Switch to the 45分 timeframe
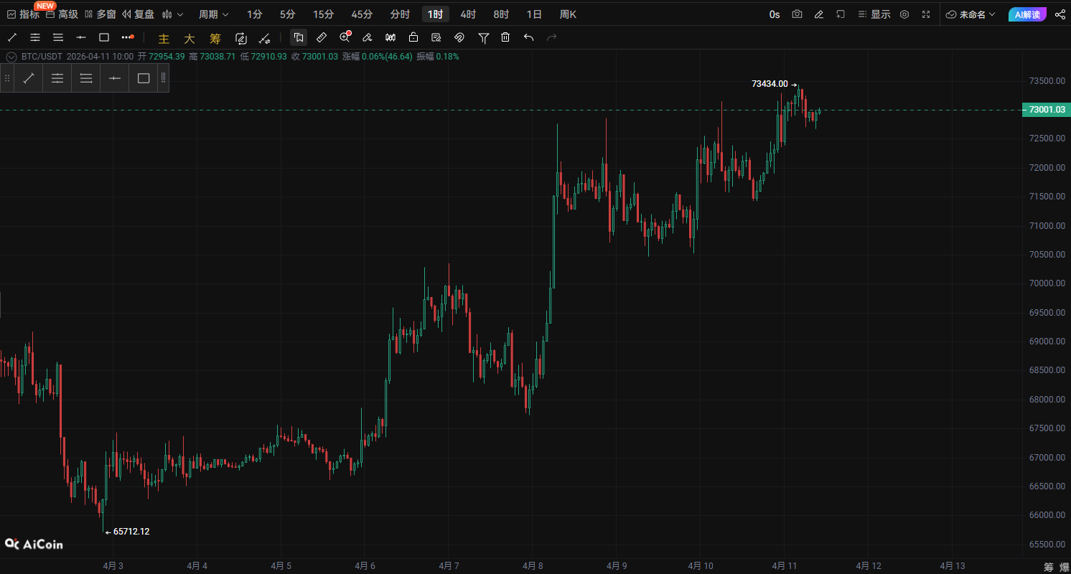Viewport: 1071px width, 574px height. 362,14
